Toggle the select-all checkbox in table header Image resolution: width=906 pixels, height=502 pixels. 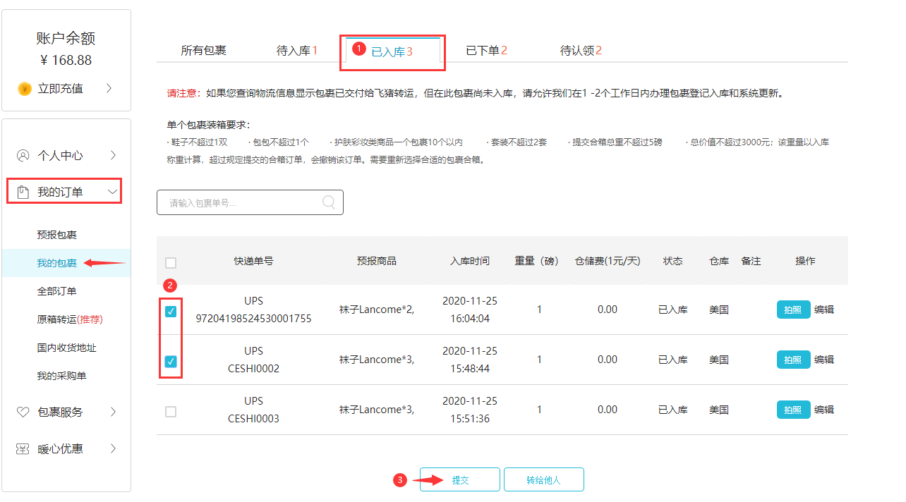(x=171, y=263)
